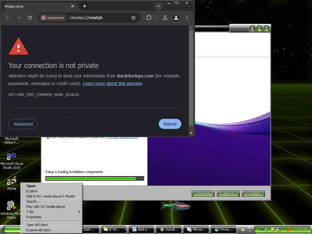Image resolution: width=312 pixels, height=234 pixels.
Task: Click the Reload button on error page
Action: point(170,124)
